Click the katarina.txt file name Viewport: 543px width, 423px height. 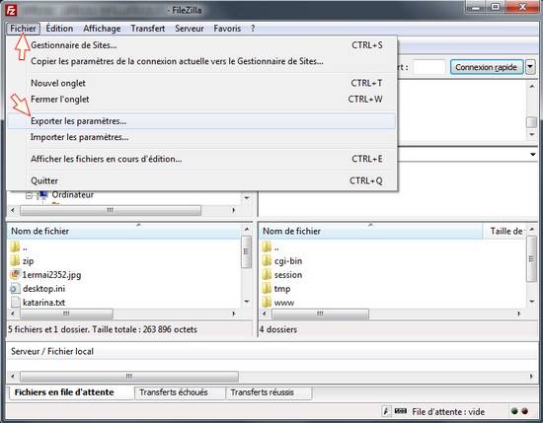(44, 303)
